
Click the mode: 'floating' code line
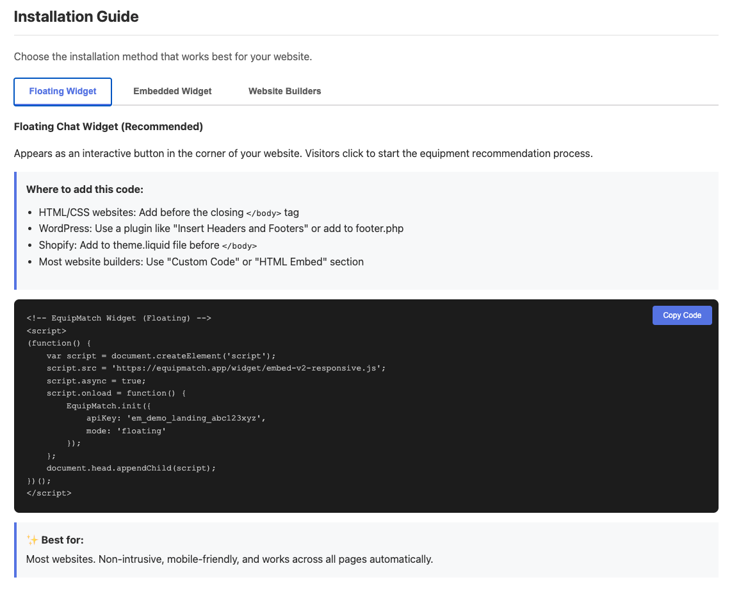(x=126, y=431)
